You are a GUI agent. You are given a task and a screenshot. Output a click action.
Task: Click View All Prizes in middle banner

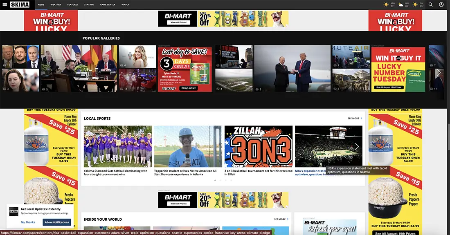click(x=178, y=204)
